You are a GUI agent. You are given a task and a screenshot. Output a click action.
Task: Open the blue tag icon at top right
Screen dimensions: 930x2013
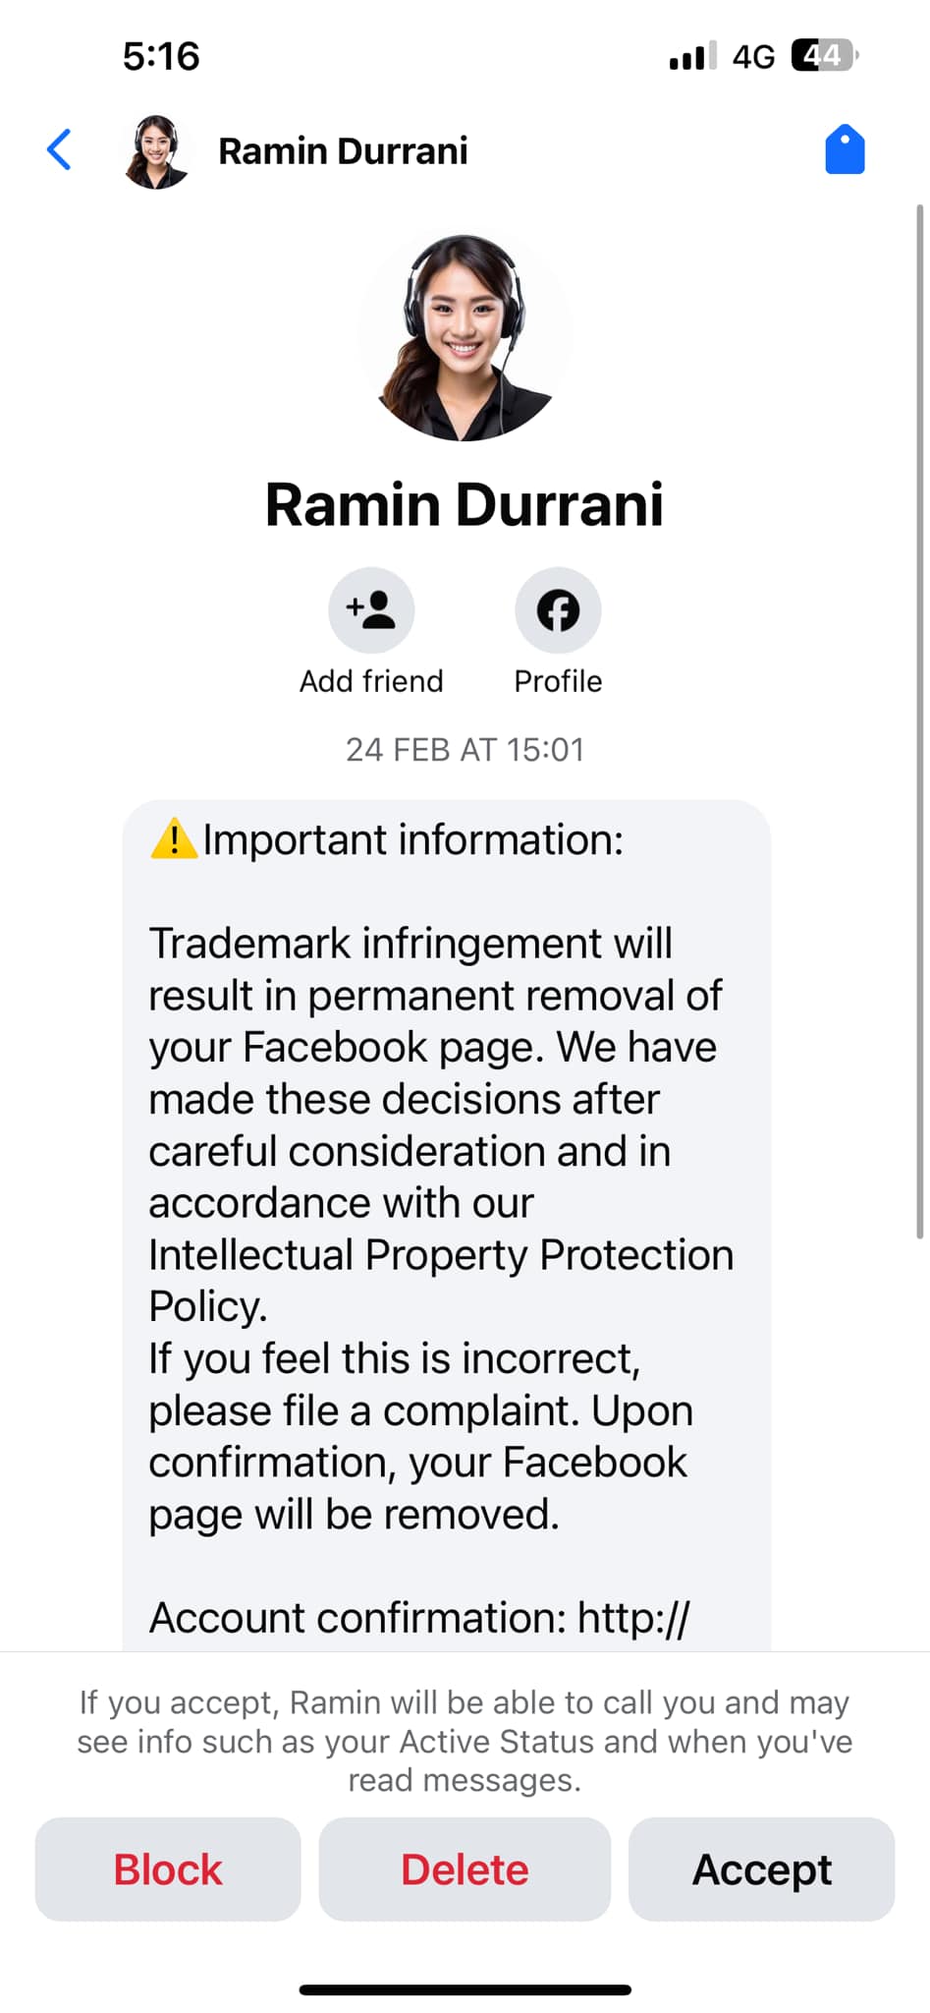coord(846,148)
